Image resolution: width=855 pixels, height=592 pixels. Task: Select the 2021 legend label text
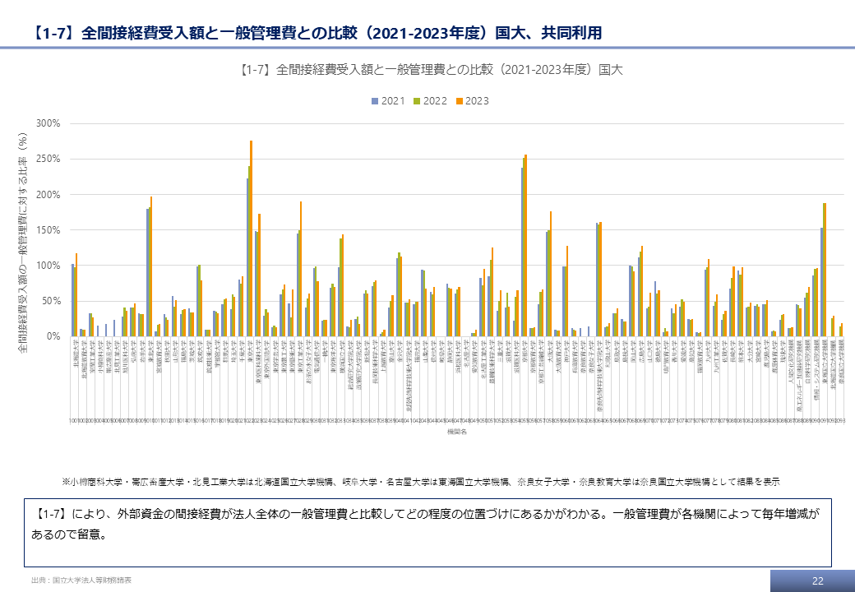(393, 101)
